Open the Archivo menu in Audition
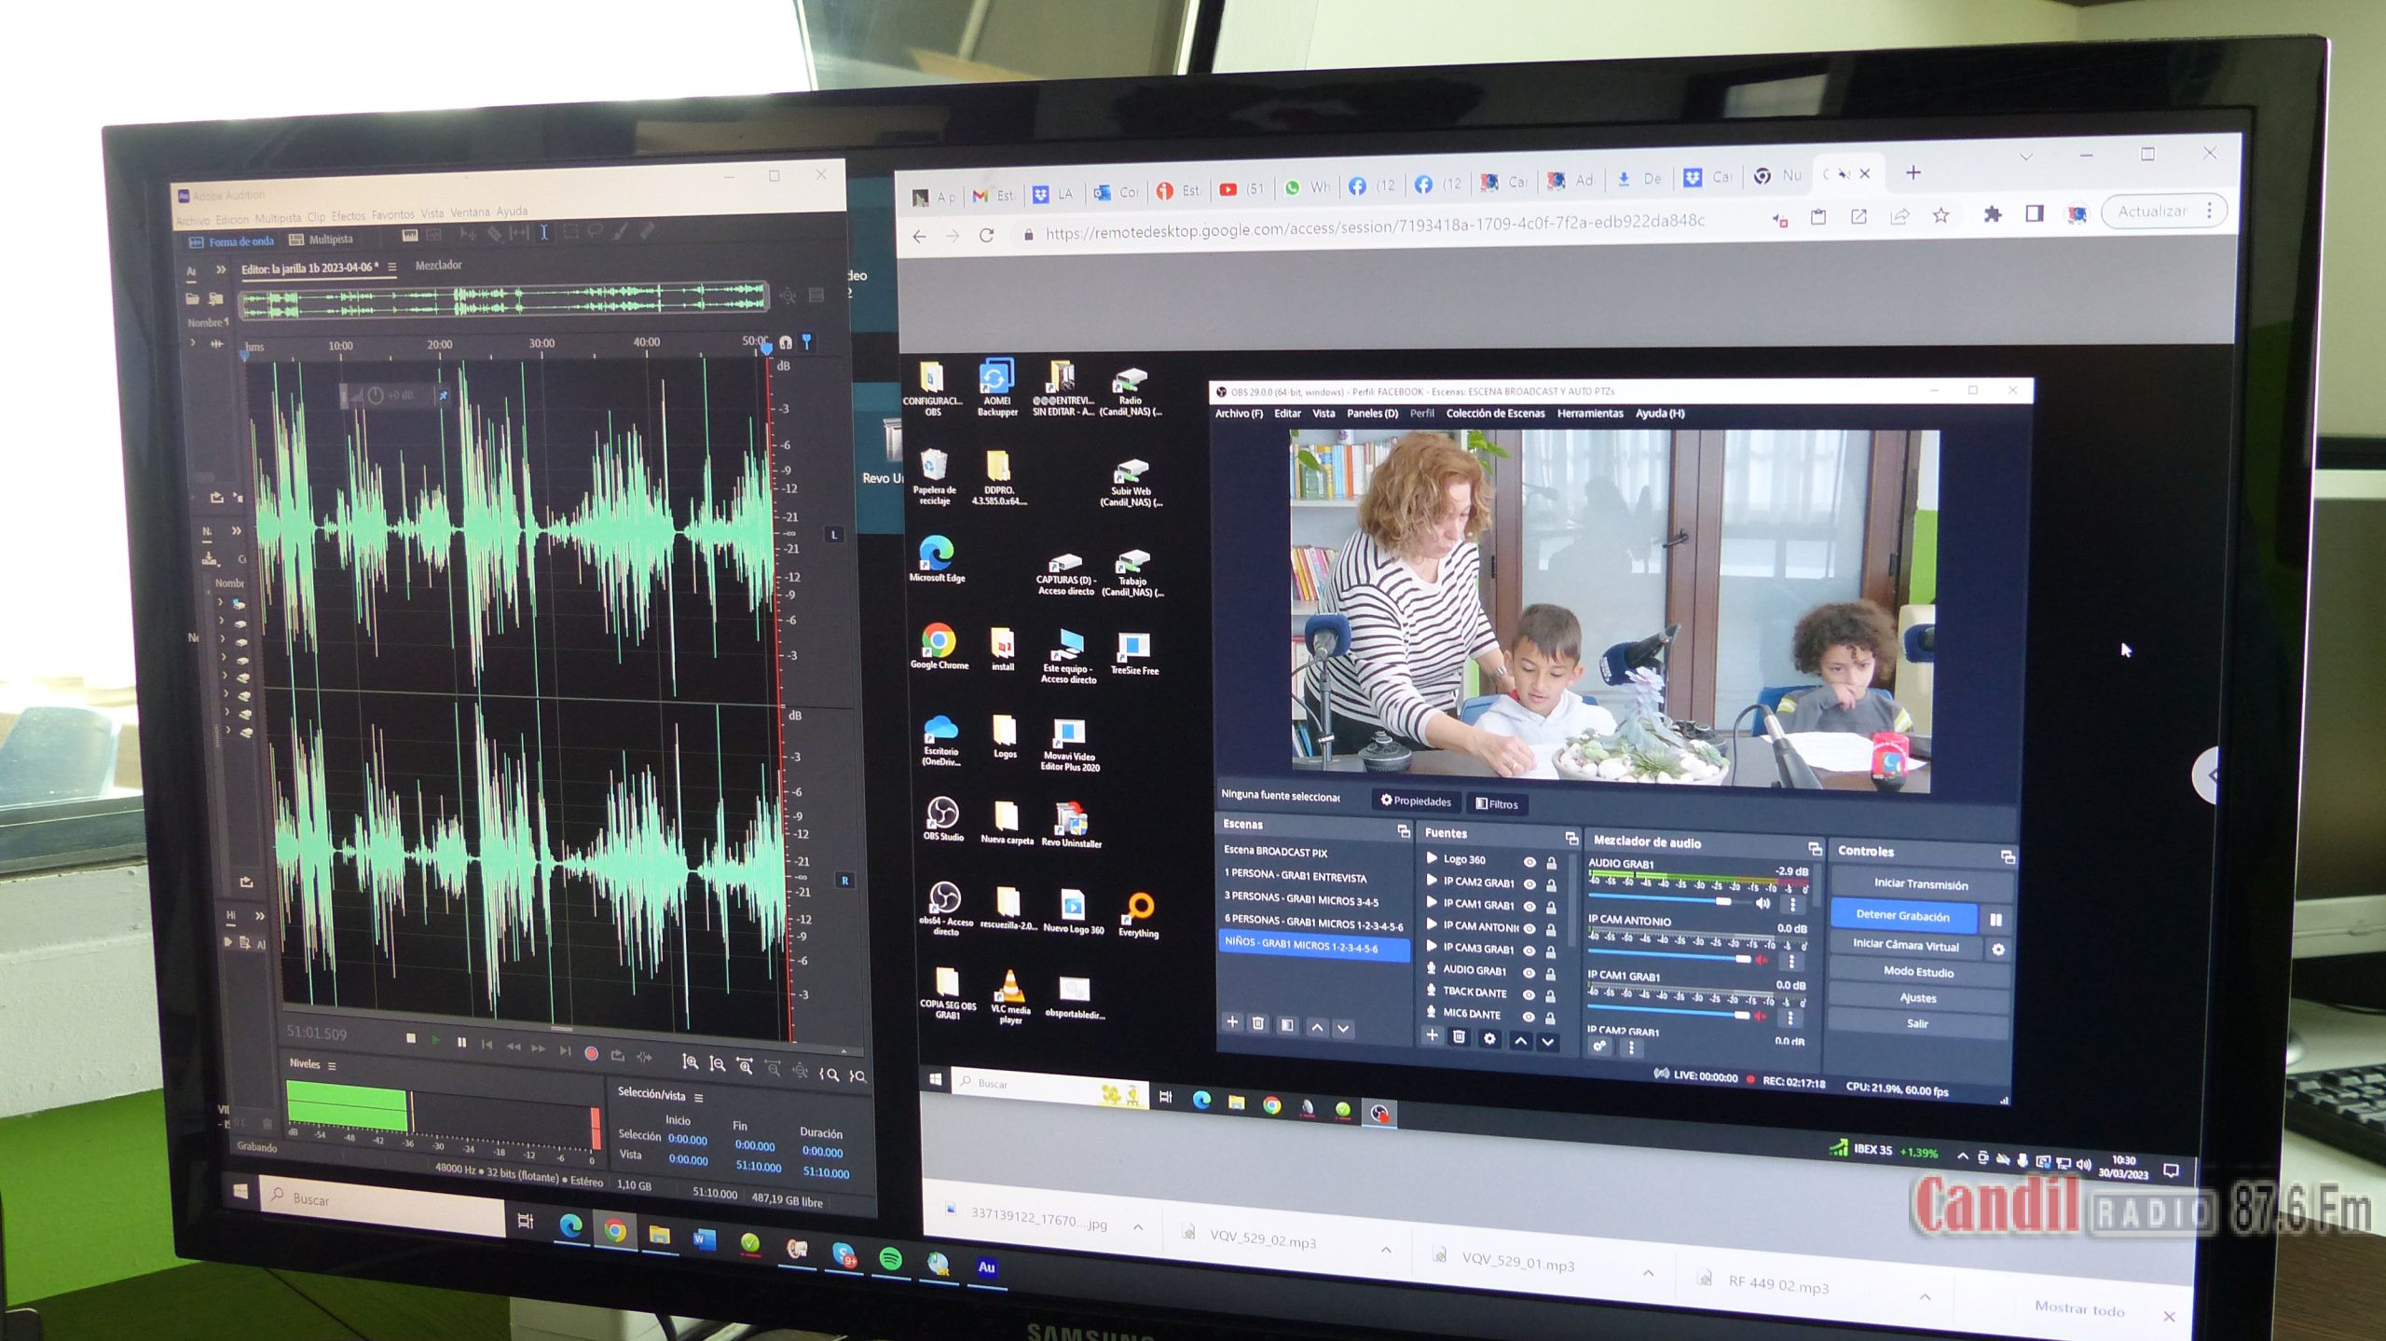The width and height of the screenshot is (2386, 1341). pyautogui.click(x=194, y=220)
